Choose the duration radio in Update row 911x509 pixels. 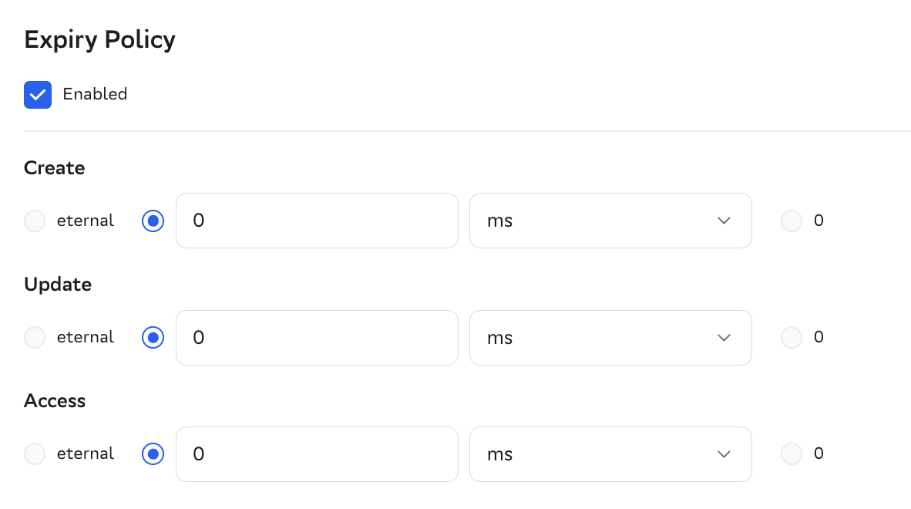coord(153,338)
